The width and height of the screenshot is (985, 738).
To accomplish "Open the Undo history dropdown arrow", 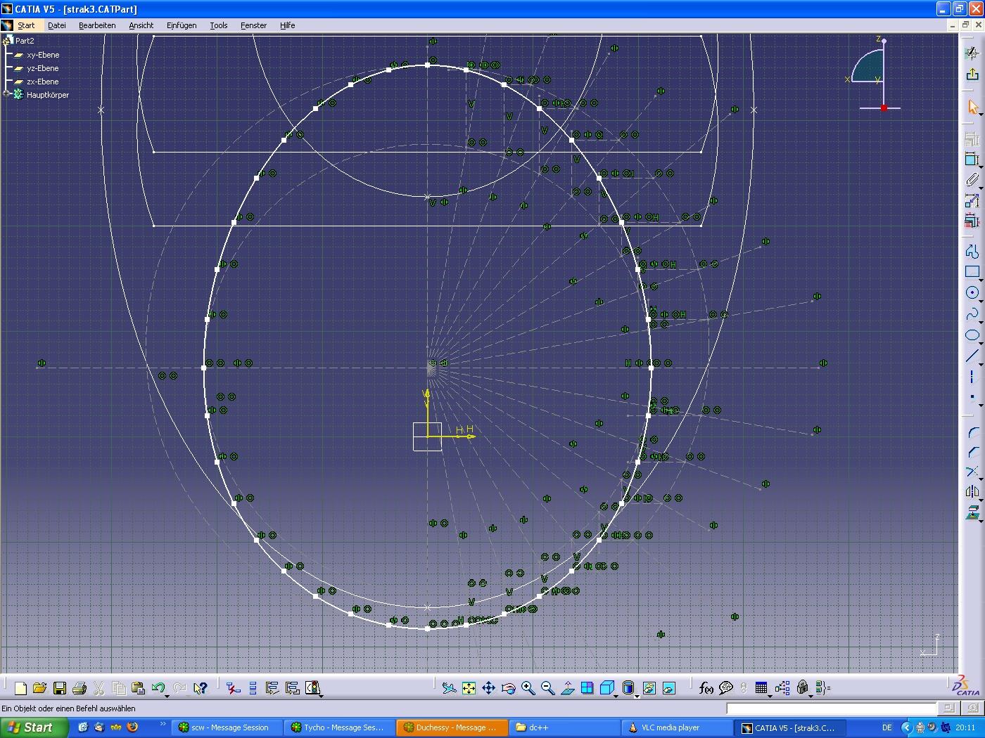I will point(167,696).
